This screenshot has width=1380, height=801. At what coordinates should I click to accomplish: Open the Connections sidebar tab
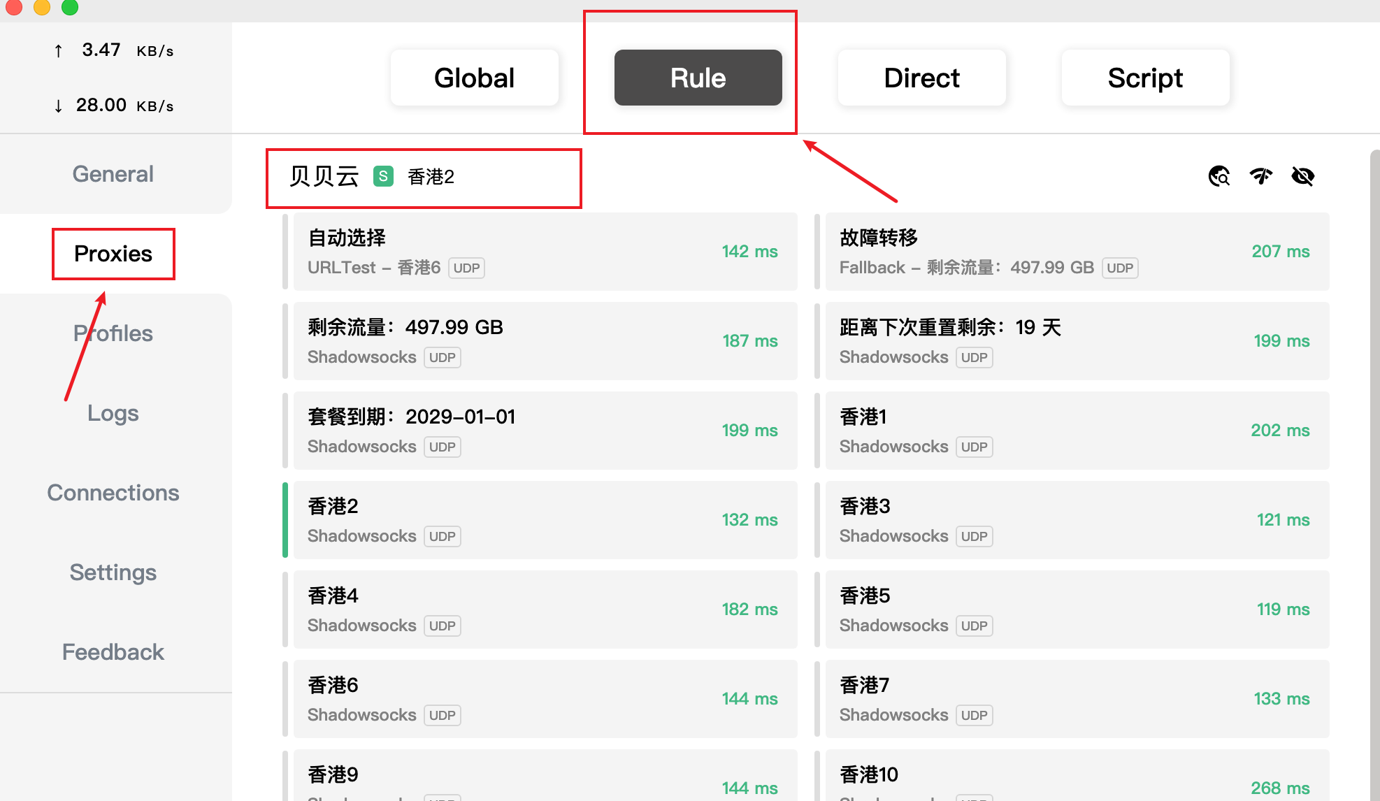[113, 493]
